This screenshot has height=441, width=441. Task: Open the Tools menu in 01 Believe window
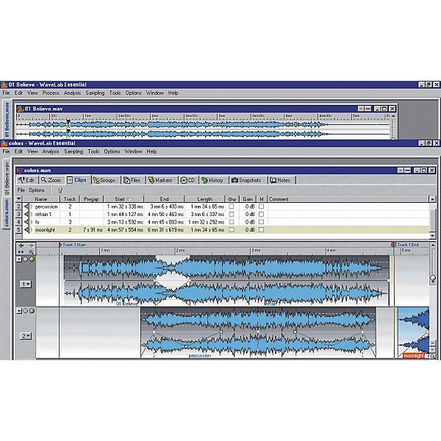pos(115,93)
